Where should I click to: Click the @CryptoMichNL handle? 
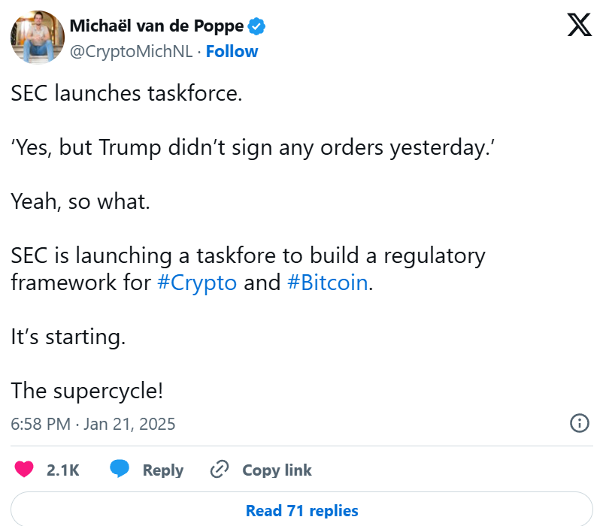[131, 52]
